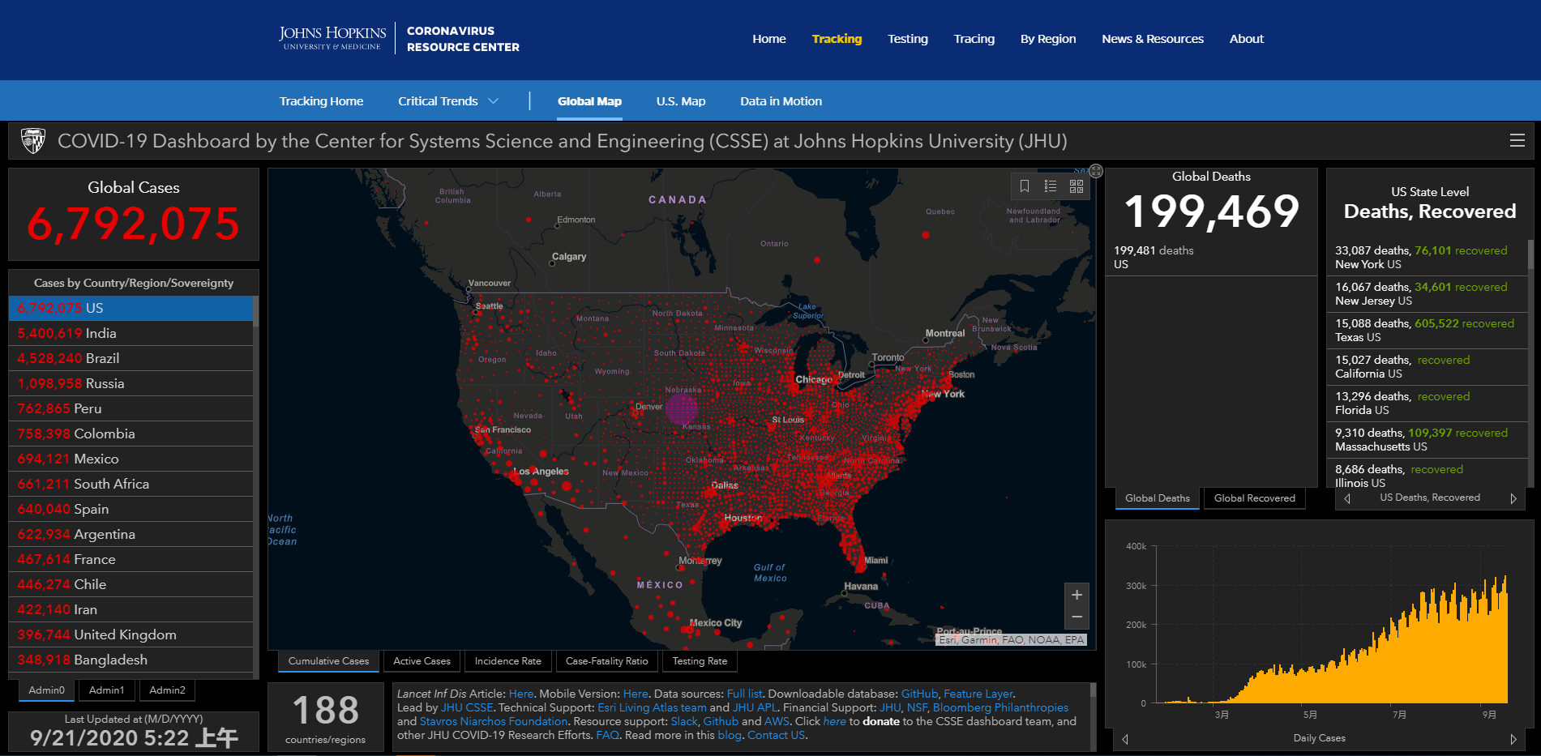
Task: Open the By Region nav item
Action: pyautogui.click(x=1048, y=39)
